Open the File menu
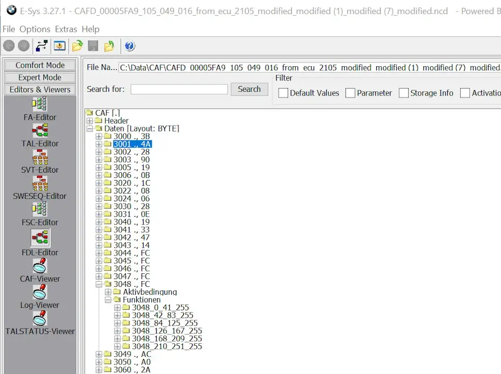The image size is (501, 374). [9, 29]
